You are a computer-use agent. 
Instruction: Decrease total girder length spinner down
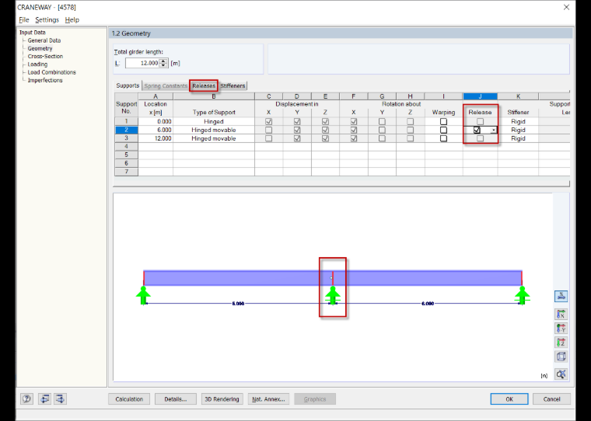pyautogui.click(x=163, y=65)
